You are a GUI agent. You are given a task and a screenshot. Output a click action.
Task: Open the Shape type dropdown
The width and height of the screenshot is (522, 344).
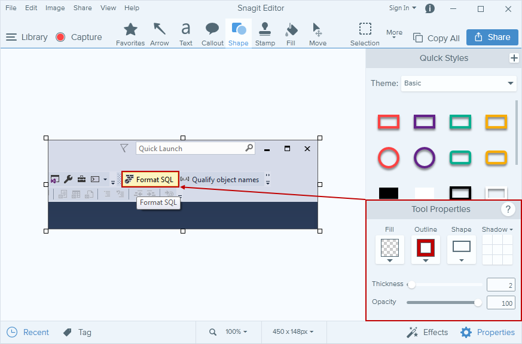coord(462,250)
